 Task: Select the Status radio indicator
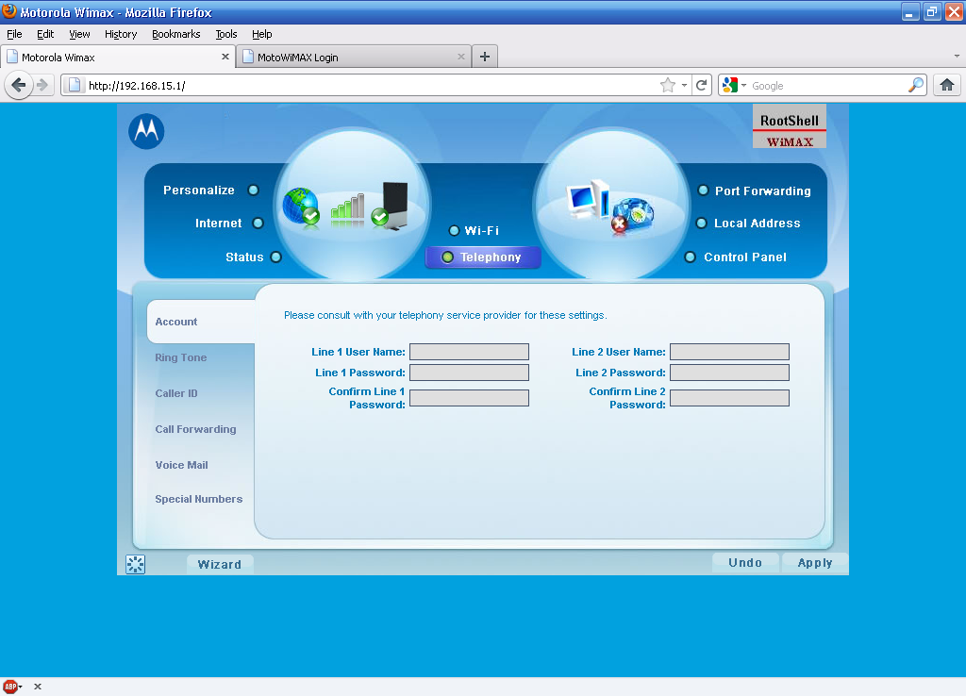[276, 257]
